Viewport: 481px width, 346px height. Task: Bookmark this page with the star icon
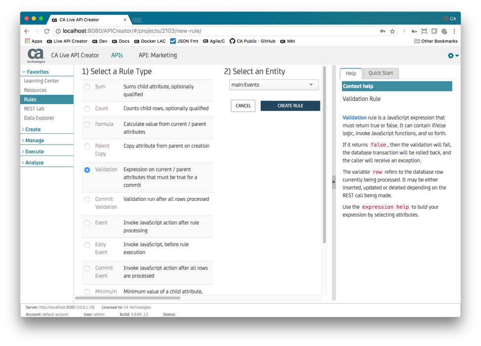coord(392,31)
